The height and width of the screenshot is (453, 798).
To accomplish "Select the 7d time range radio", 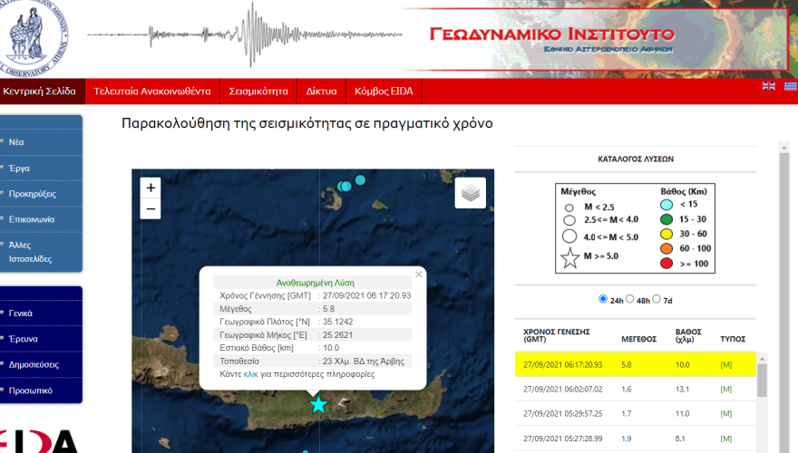I will pyautogui.click(x=657, y=299).
